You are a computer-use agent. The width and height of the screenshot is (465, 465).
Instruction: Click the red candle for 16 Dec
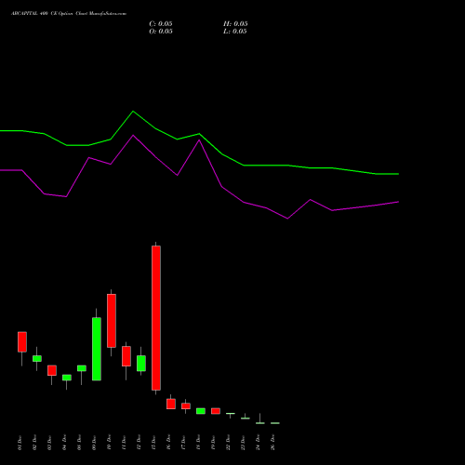click(171, 404)
